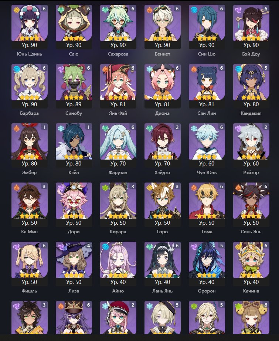Click the Geo element icon on Горо
This screenshot has width=279, height=341.
149,187
